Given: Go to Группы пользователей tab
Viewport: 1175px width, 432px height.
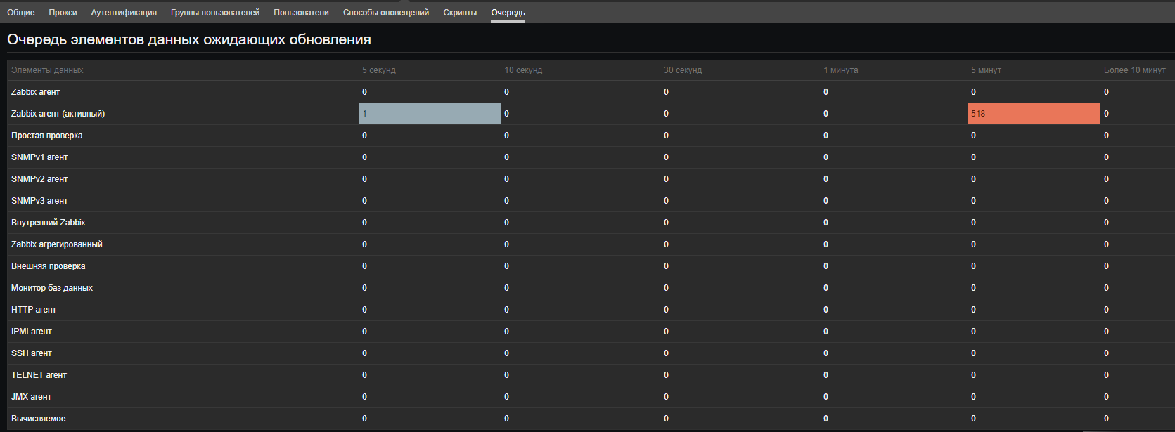Looking at the screenshot, I should 215,13.
